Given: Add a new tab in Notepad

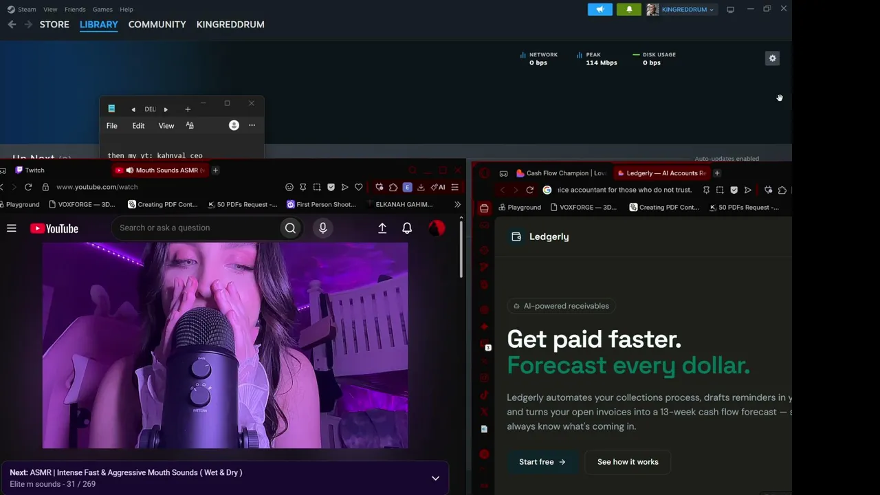Looking at the screenshot, I should click(x=188, y=109).
